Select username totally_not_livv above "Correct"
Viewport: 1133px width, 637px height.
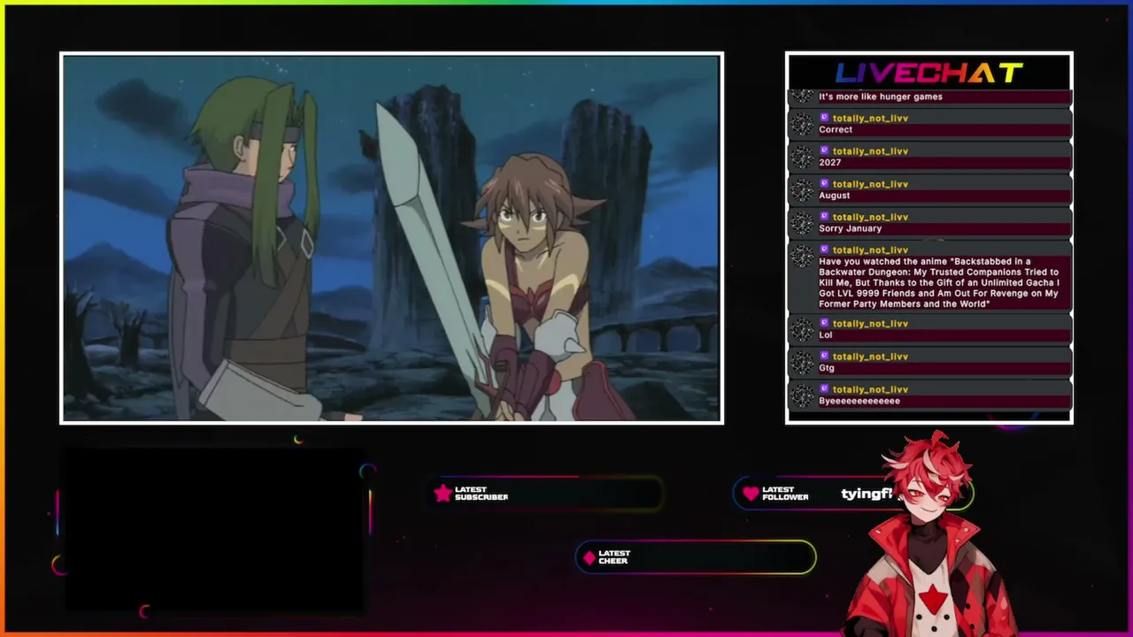click(870, 118)
